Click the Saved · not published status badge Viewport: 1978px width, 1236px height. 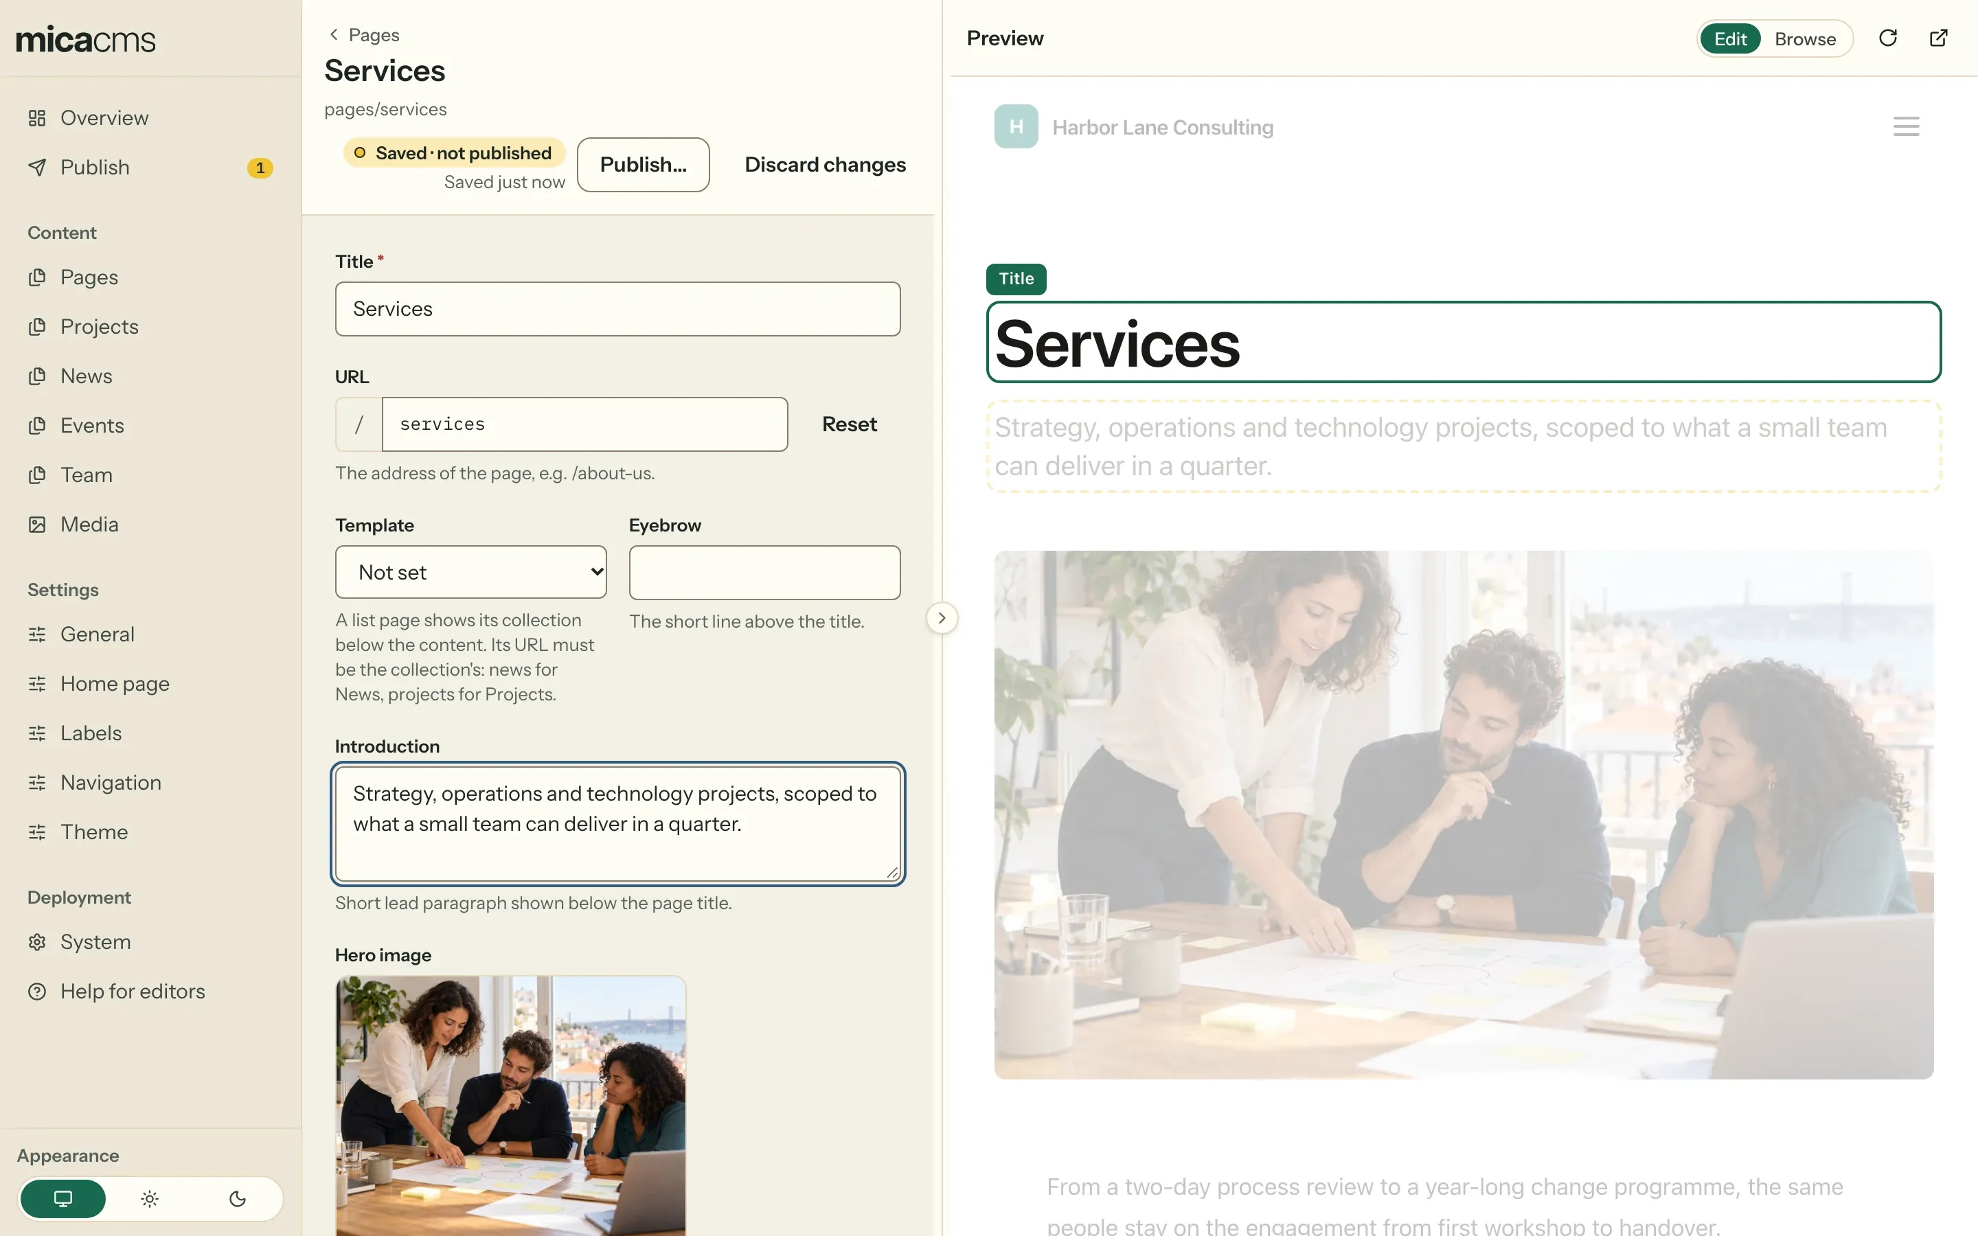(x=455, y=153)
